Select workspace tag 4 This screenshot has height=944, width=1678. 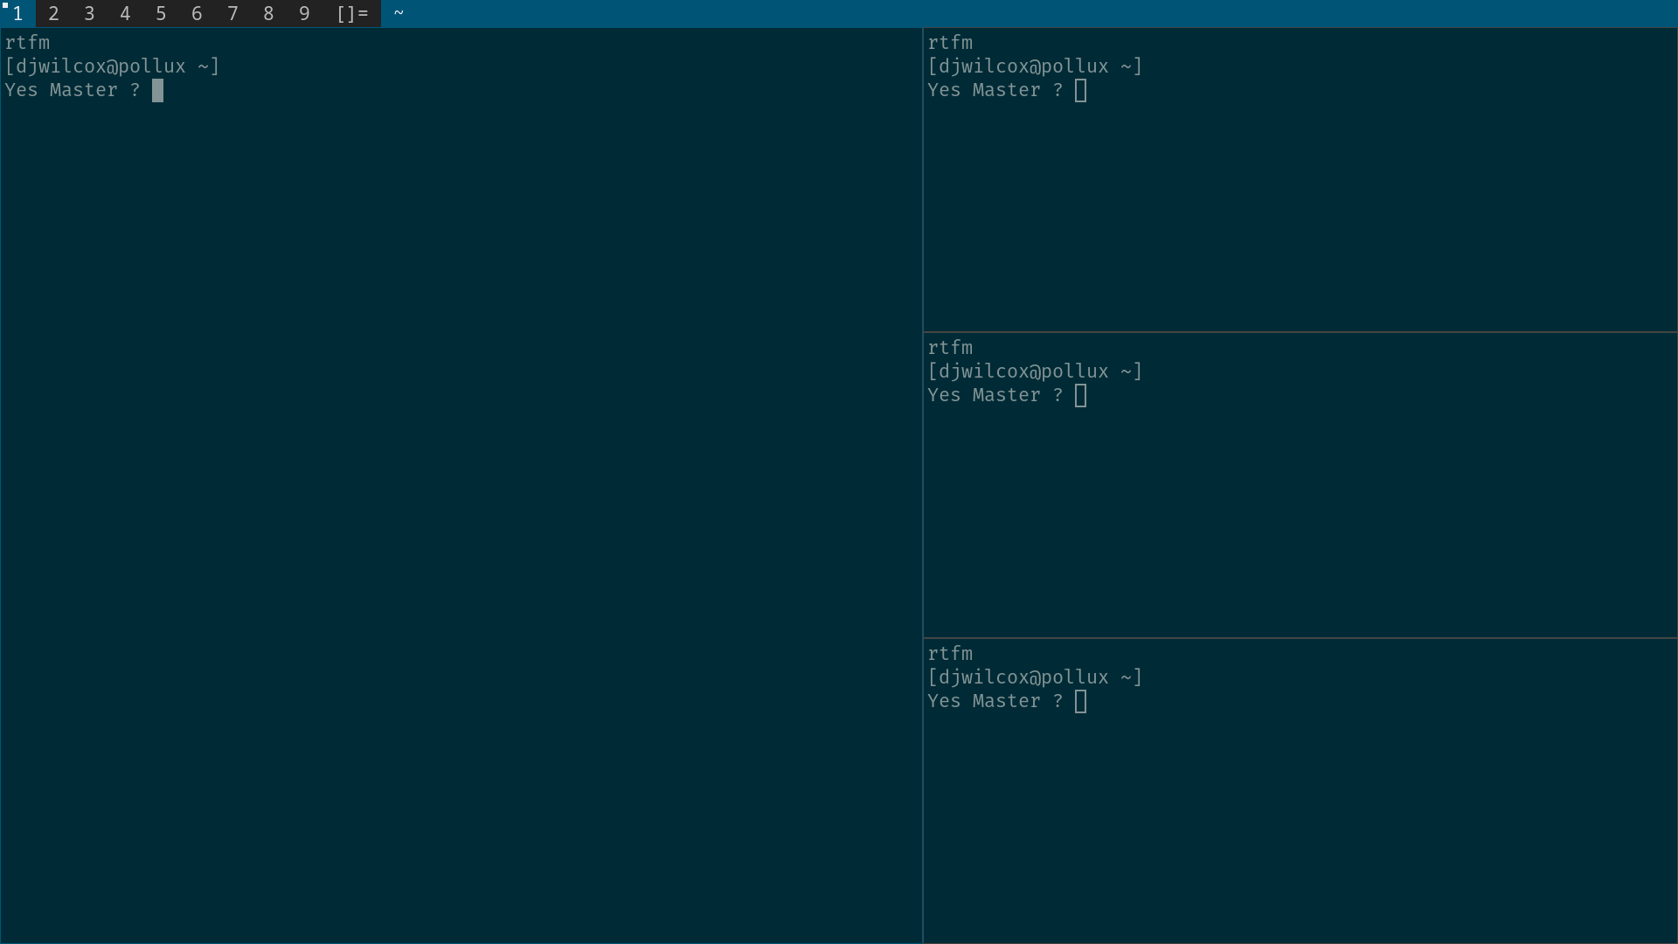click(x=125, y=13)
